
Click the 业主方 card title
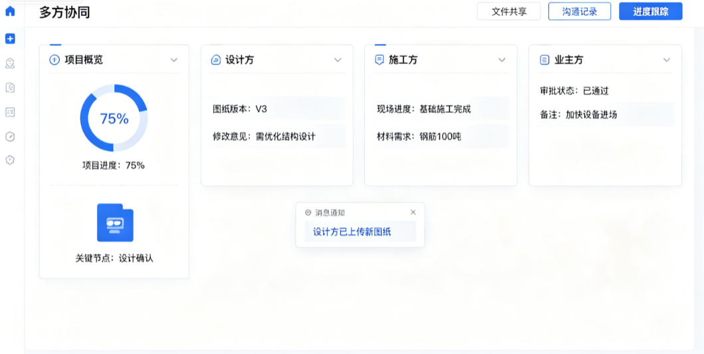tap(569, 60)
